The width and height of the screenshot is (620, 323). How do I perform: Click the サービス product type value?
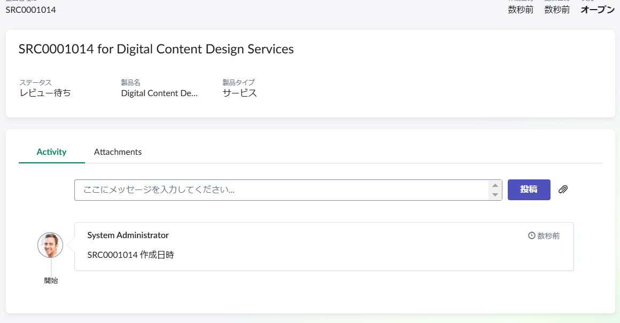pyautogui.click(x=239, y=93)
